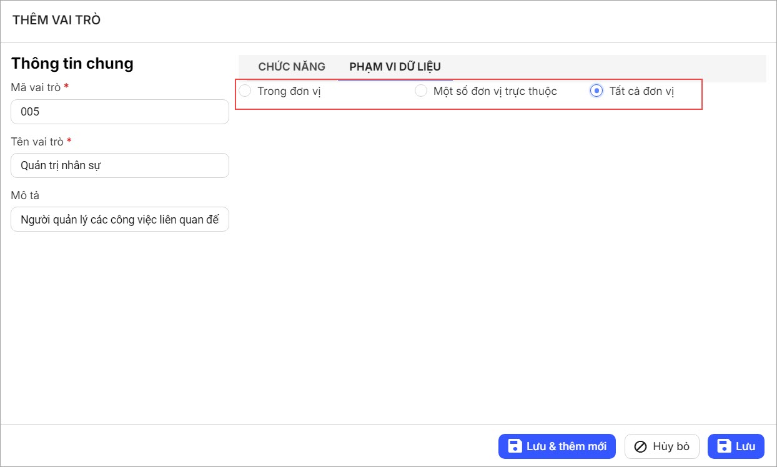Click the 'Hủy bỏ' cancel button
777x467 pixels.
point(662,446)
